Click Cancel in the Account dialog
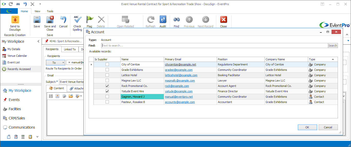This screenshot has height=147, width=351. point(328,127)
